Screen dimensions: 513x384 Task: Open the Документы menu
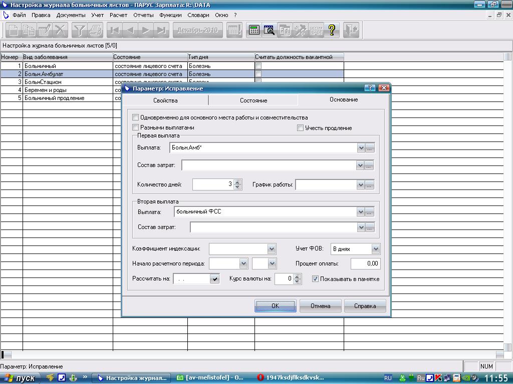(x=71, y=15)
